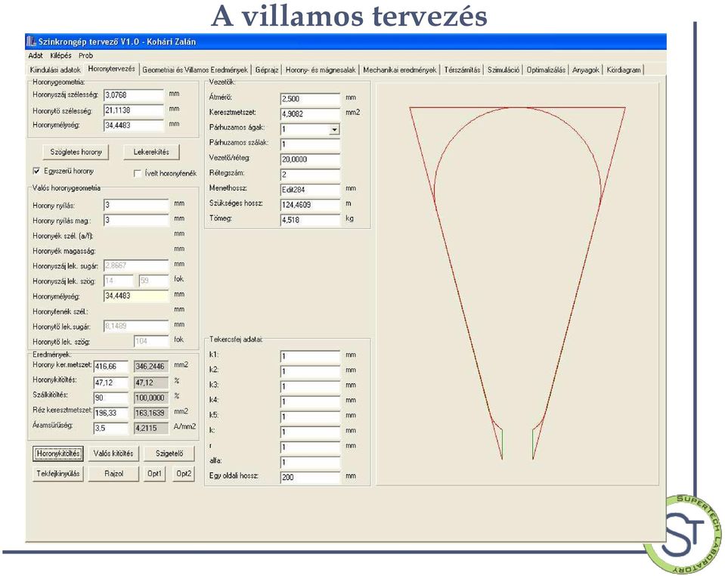Click the k: input field
This screenshot has width=725, height=576.
tap(310, 432)
